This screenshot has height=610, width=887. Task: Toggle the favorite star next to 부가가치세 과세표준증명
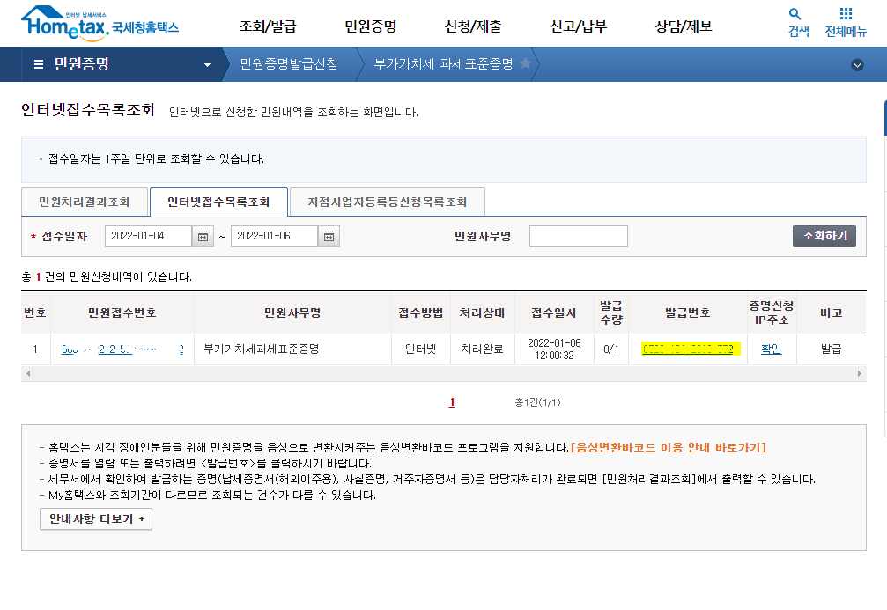point(526,63)
